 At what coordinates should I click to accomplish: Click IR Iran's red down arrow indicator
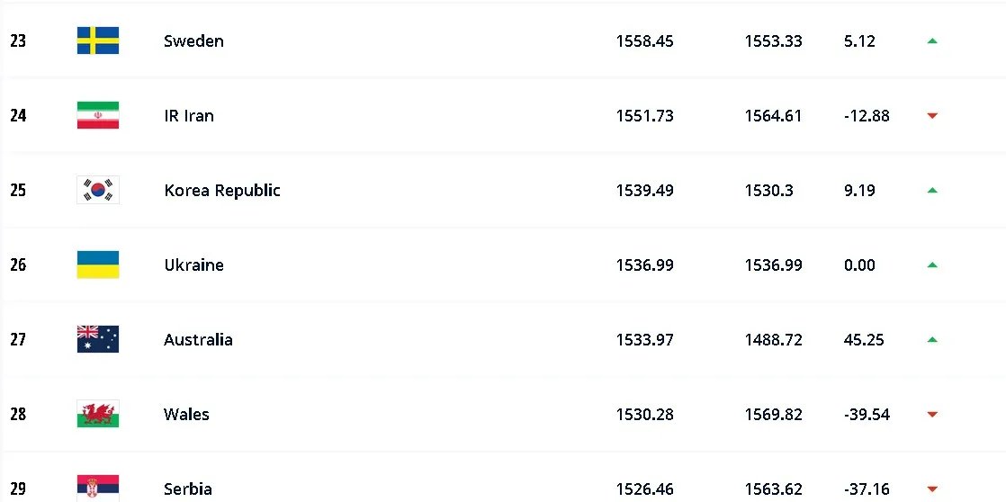tap(932, 115)
